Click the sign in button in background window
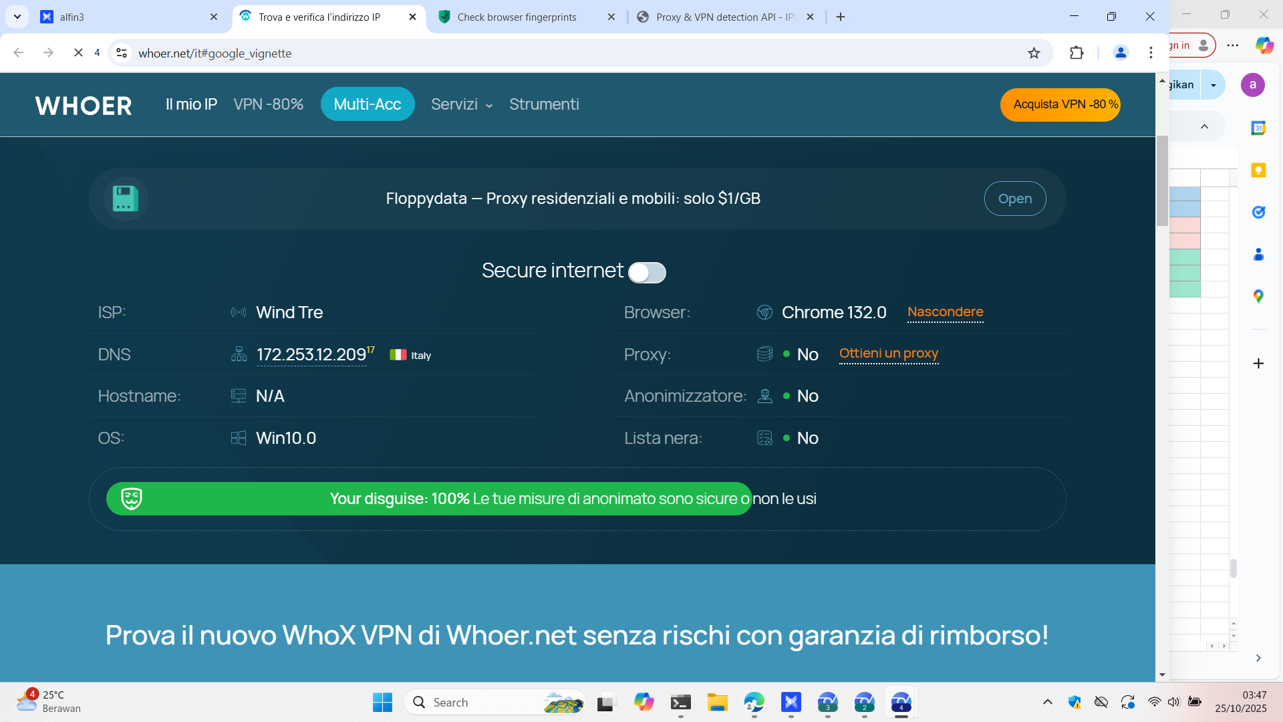This screenshot has height=722, width=1283. coord(1193,45)
